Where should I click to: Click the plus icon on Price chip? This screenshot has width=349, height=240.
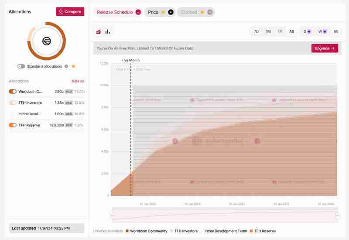pos(171,12)
